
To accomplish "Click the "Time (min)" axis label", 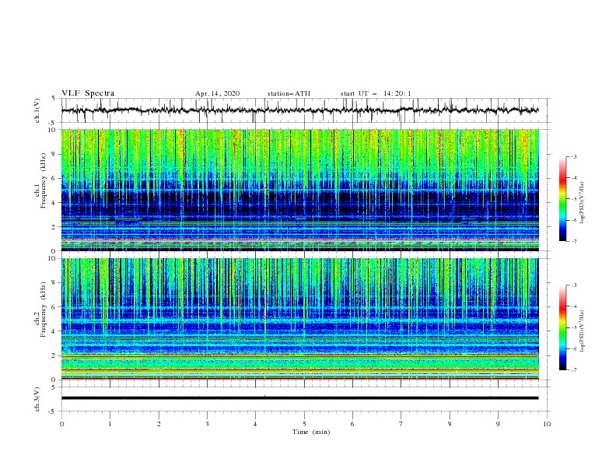I will point(311,432).
